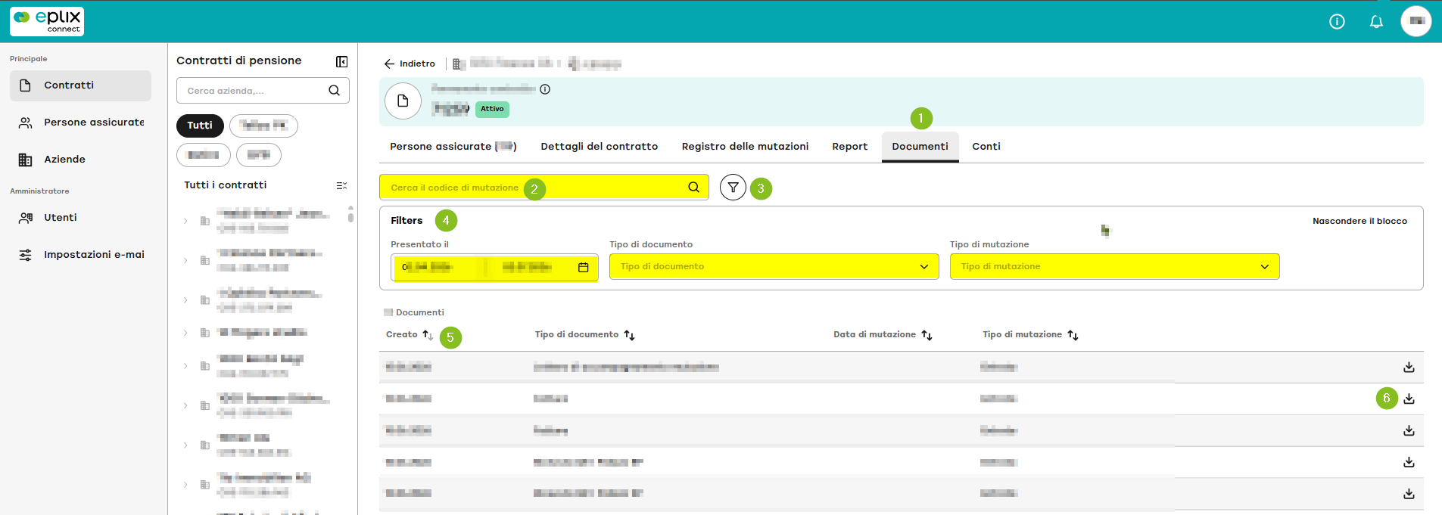This screenshot has height=515, width=1442.
Task: Sort by Data di mutazione column arrows
Action: pos(927,335)
